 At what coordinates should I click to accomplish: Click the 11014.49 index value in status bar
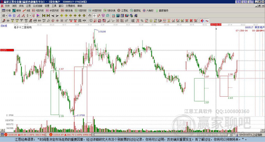click(x=59, y=135)
